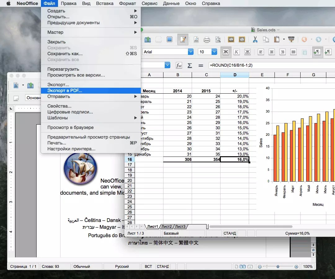This screenshot has height=279, width=335.
Task: Click the spellcheck icon
Action: pos(231,39)
